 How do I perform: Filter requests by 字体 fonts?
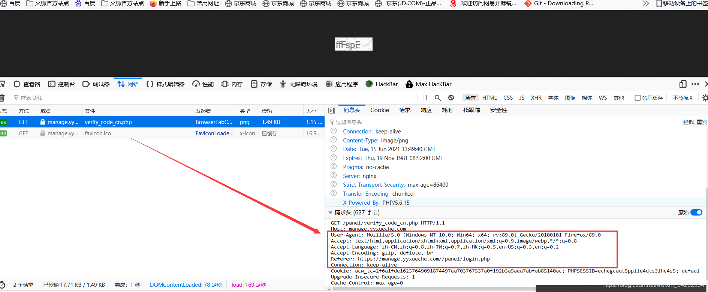pos(553,97)
